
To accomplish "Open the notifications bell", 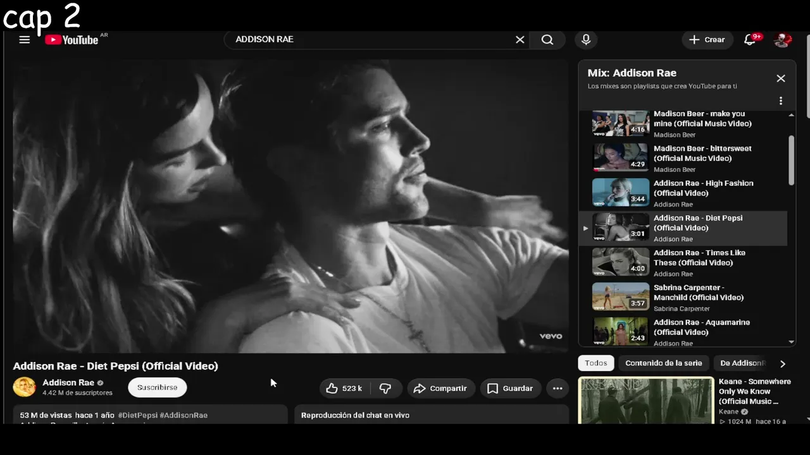I will pyautogui.click(x=751, y=40).
